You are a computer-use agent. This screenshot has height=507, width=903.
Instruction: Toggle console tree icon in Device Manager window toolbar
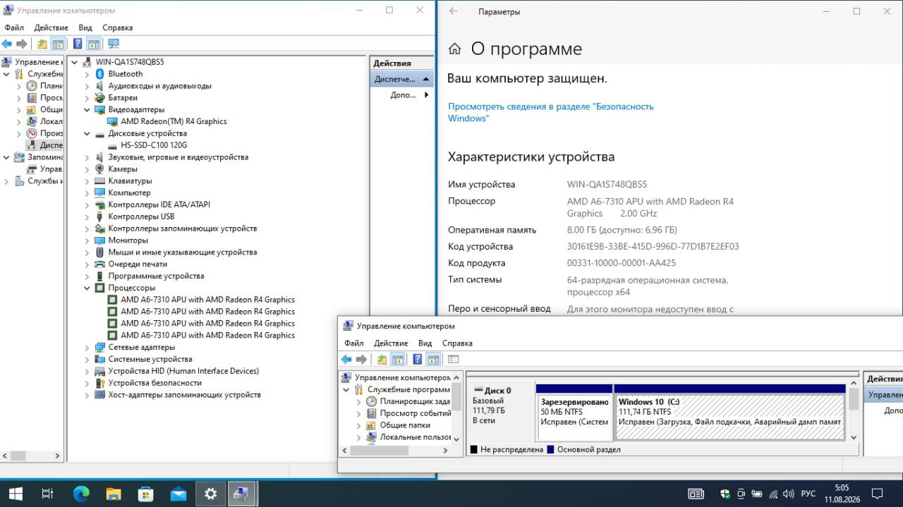[x=58, y=44]
